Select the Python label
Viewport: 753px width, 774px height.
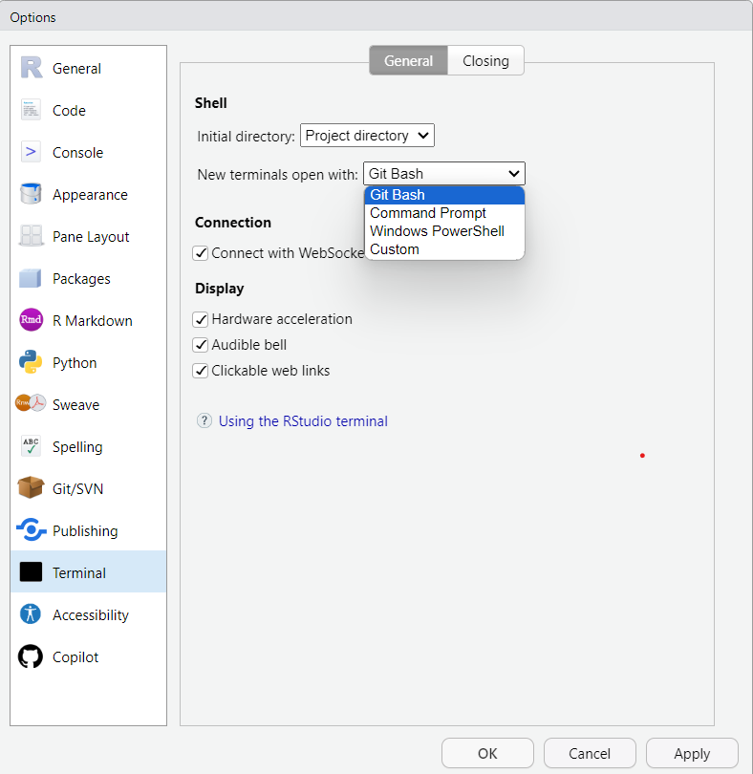click(75, 363)
